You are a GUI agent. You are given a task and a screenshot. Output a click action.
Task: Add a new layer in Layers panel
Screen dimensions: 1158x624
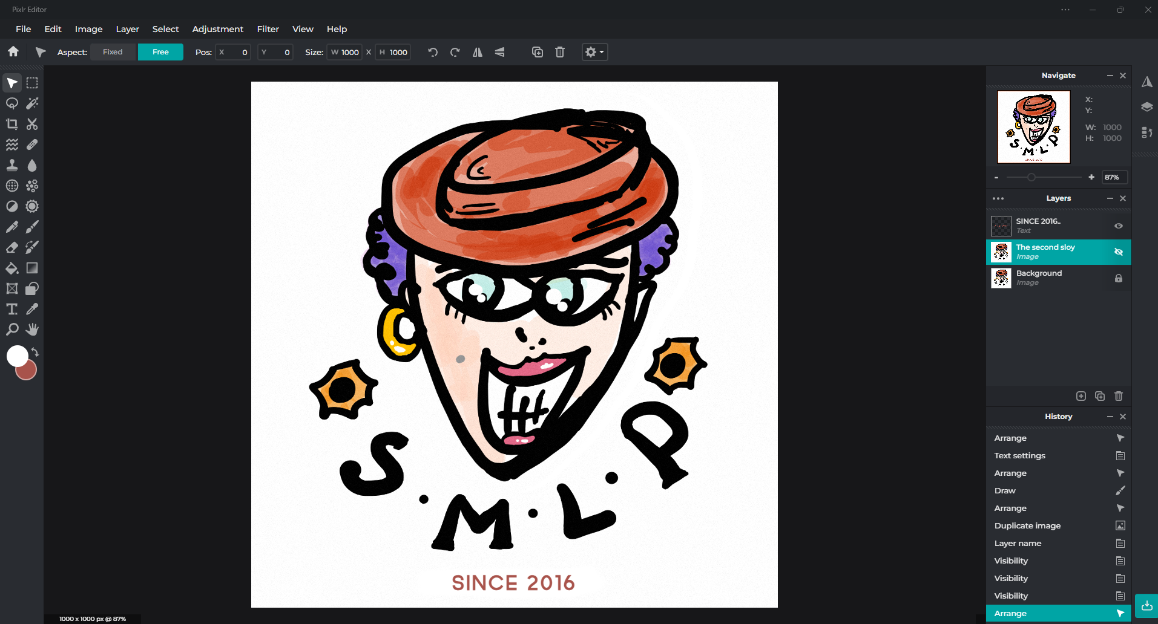coord(1081,396)
